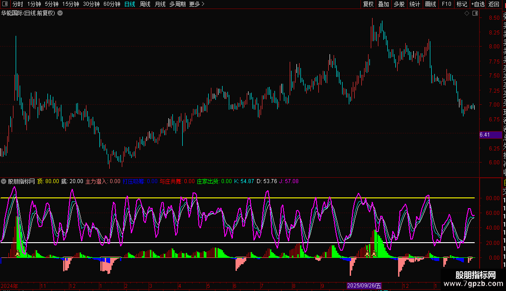This screenshot has width=506, height=291.
Task: Click the 标记 mark button
Action: click(462, 4)
